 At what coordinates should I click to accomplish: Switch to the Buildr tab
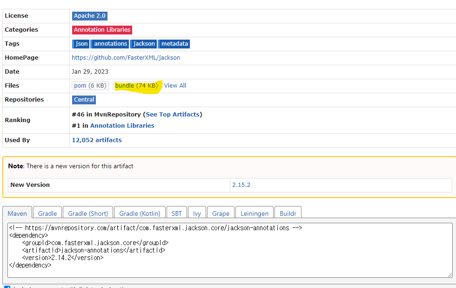click(288, 213)
